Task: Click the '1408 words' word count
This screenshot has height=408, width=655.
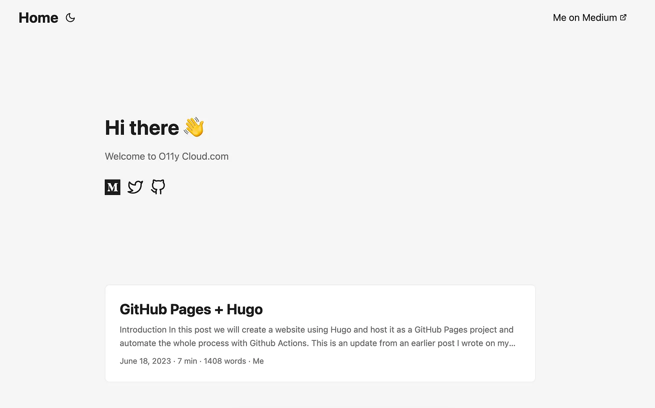Action: pyautogui.click(x=225, y=361)
